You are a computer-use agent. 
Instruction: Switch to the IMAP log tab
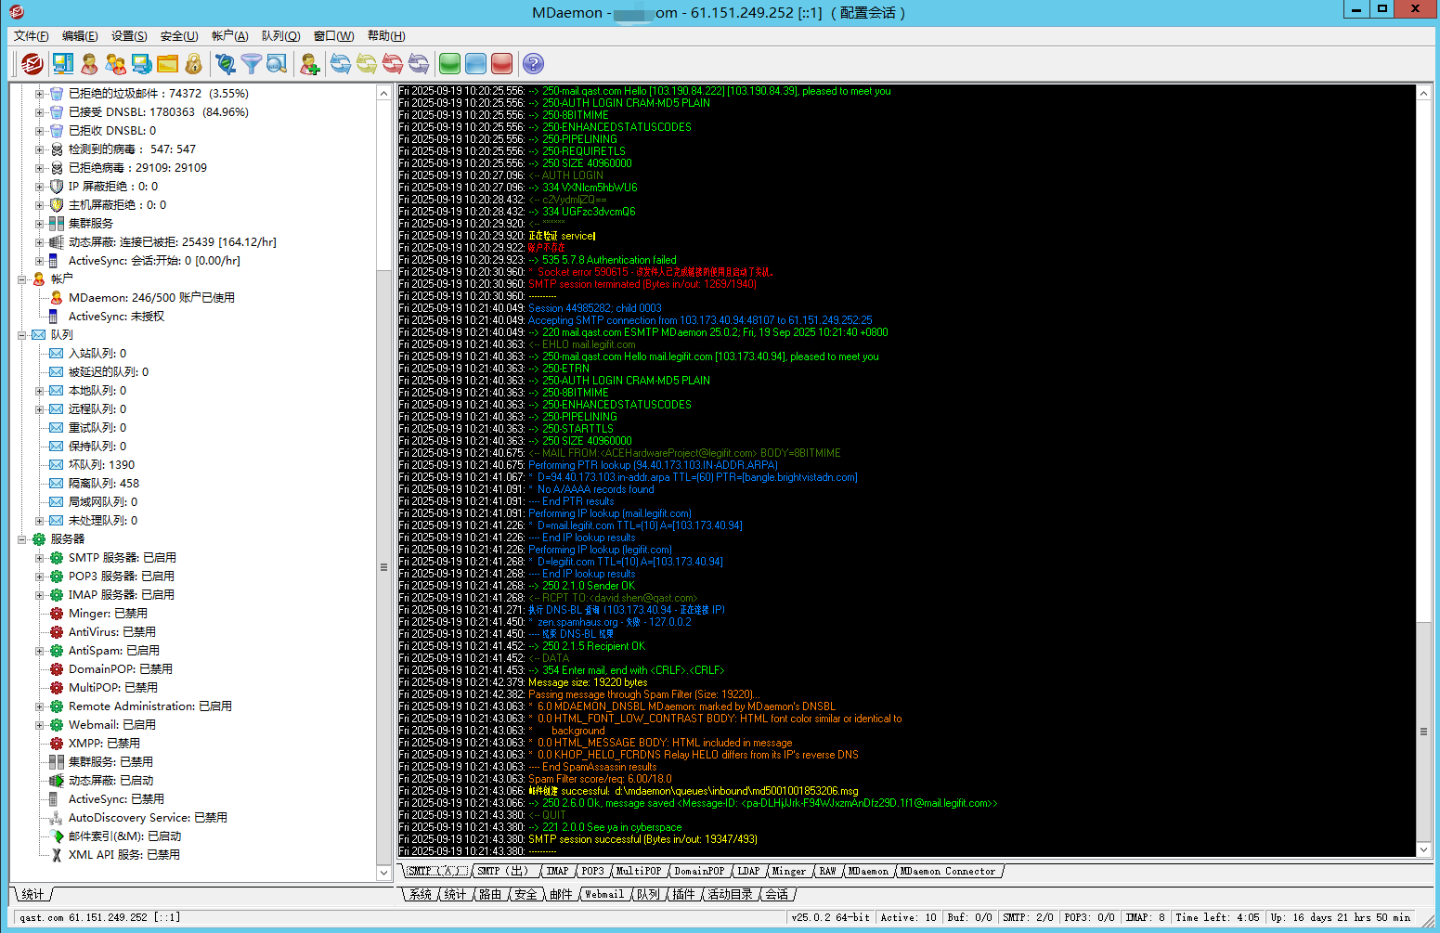557,871
